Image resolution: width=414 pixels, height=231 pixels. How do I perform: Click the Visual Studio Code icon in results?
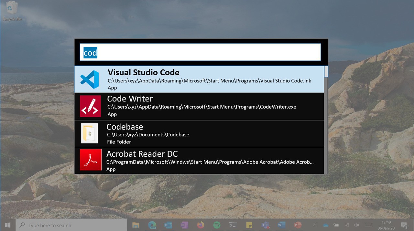[90, 79]
